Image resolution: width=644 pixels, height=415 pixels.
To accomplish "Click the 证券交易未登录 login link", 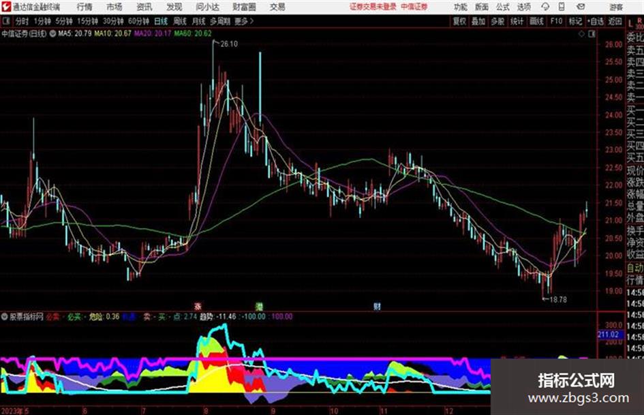I will click(373, 7).
